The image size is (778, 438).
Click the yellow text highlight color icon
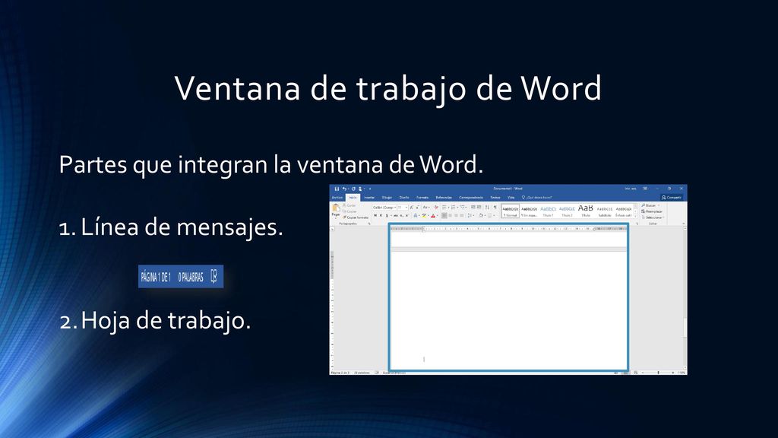424,215
